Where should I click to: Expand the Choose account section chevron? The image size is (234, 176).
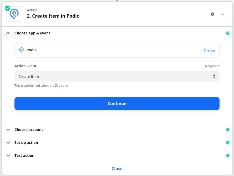(8, 130)
